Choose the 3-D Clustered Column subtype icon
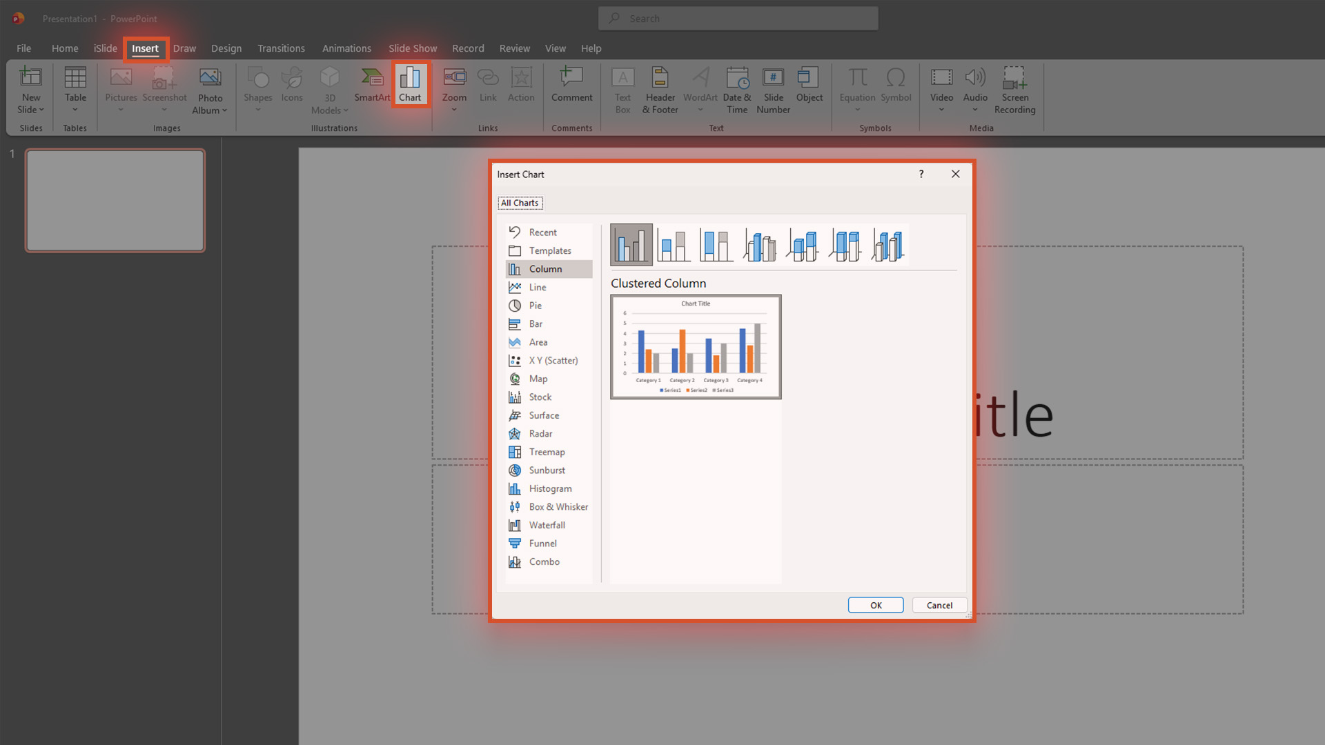 point(760,245)
